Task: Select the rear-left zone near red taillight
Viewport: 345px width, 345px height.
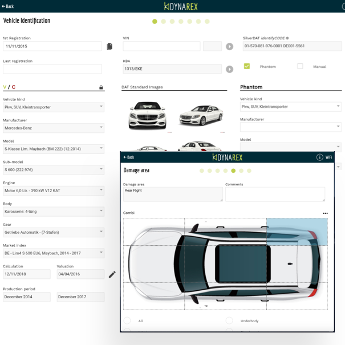Action: pyautogui.click(x=297, y=296)
